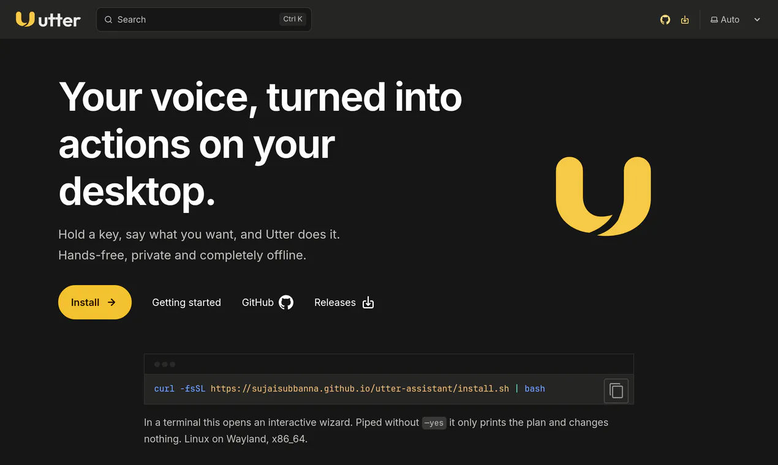Click the word "bash" in the command
Image resolution: width=778 pixels, height=465 pixels.
pos(535,389)
